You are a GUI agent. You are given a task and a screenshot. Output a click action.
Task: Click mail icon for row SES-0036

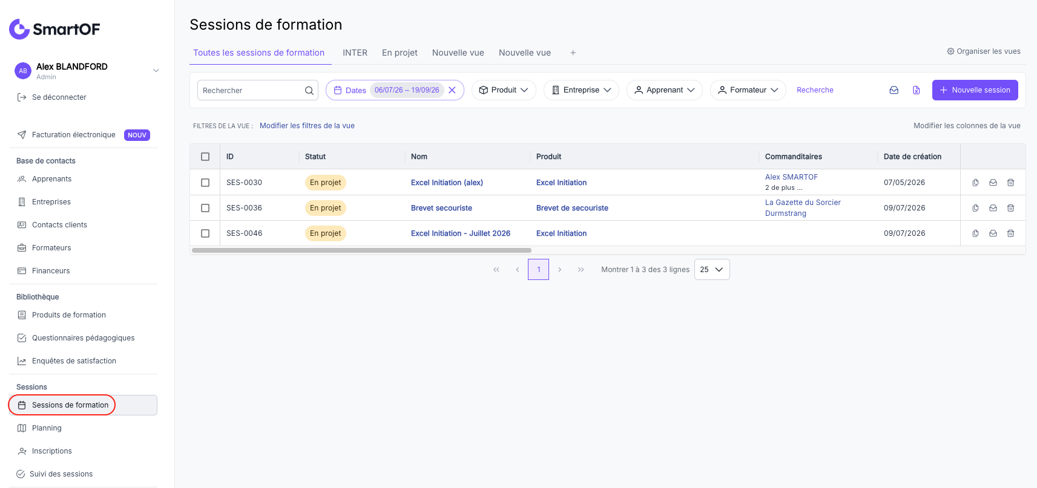click(x=993, y=208)
